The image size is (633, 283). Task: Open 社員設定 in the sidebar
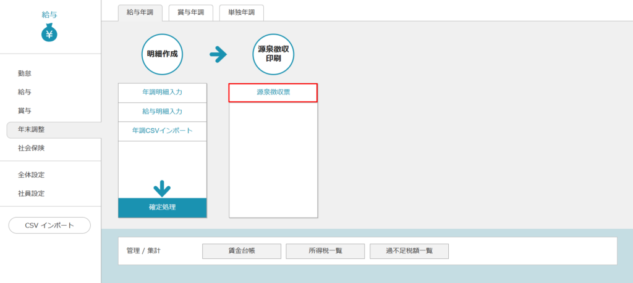pos(31,193)
